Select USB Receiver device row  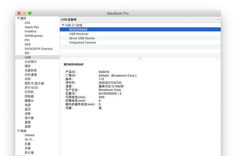(x=140, y=34)
